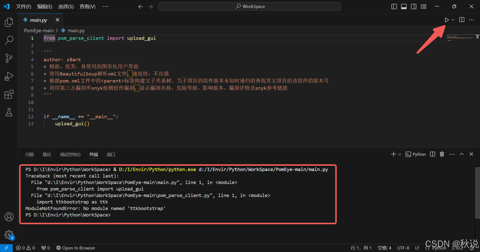The image size is (480, 252).
Task: Open the Accounts menu icon
Action: 9,217
